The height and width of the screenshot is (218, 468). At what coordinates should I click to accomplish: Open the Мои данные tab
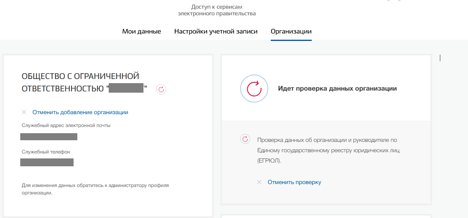tap(141, 31)
